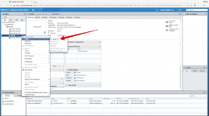Viewport: 209px width, 116px height.
Task: Switch to the Snapshots tab
Action: click(61, 17)
